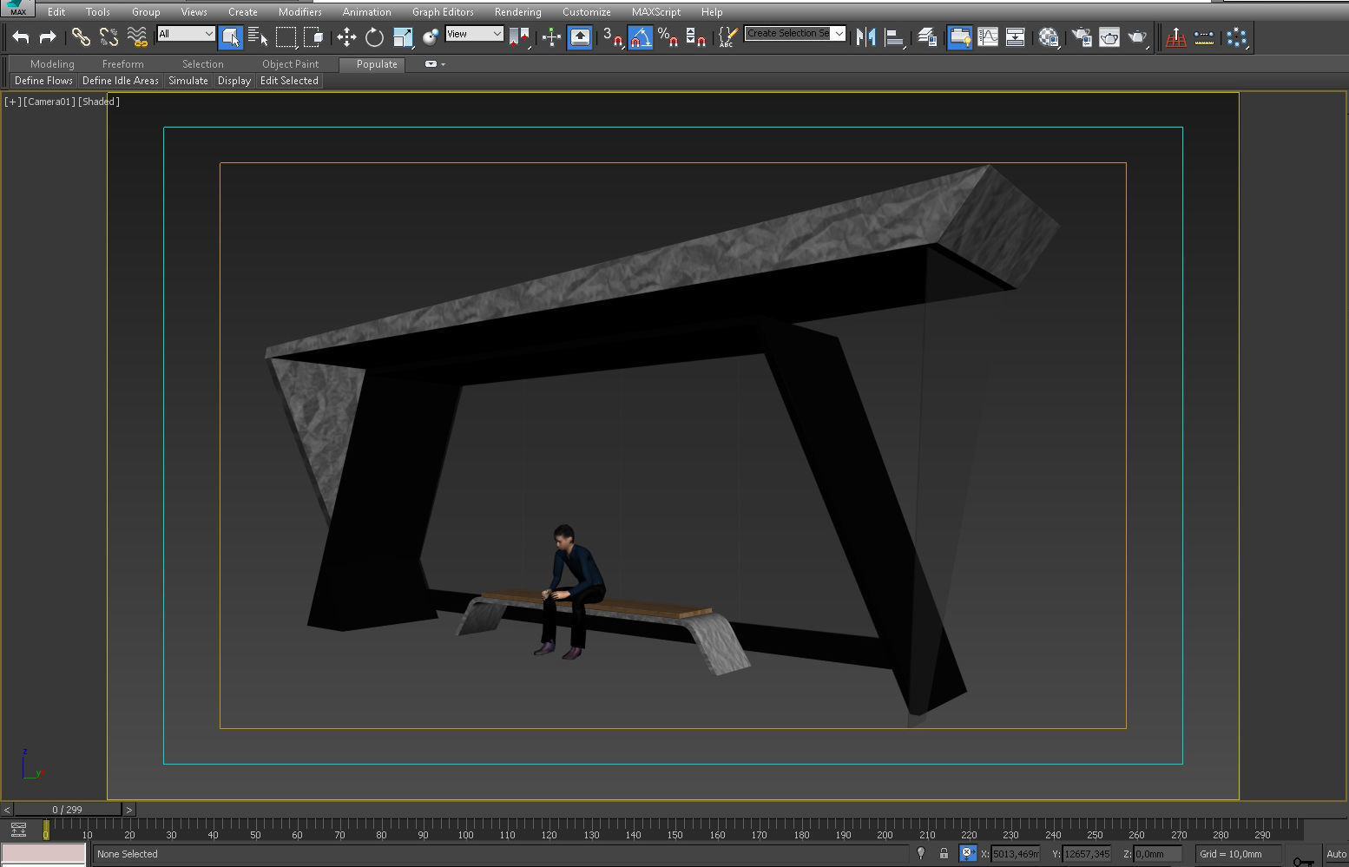The width and height of the screenshot is (1349, 867).
Task: Switch to the Object Paint ribbon tab
Action: pos(291,64)
